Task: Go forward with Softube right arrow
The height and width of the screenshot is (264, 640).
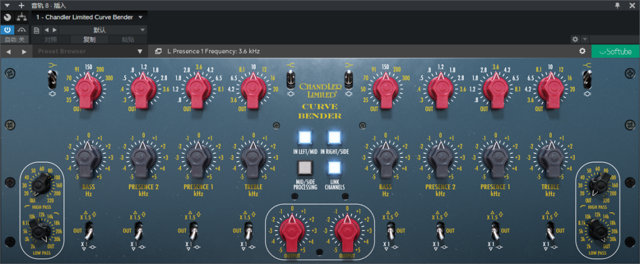Action: point(24,51)
